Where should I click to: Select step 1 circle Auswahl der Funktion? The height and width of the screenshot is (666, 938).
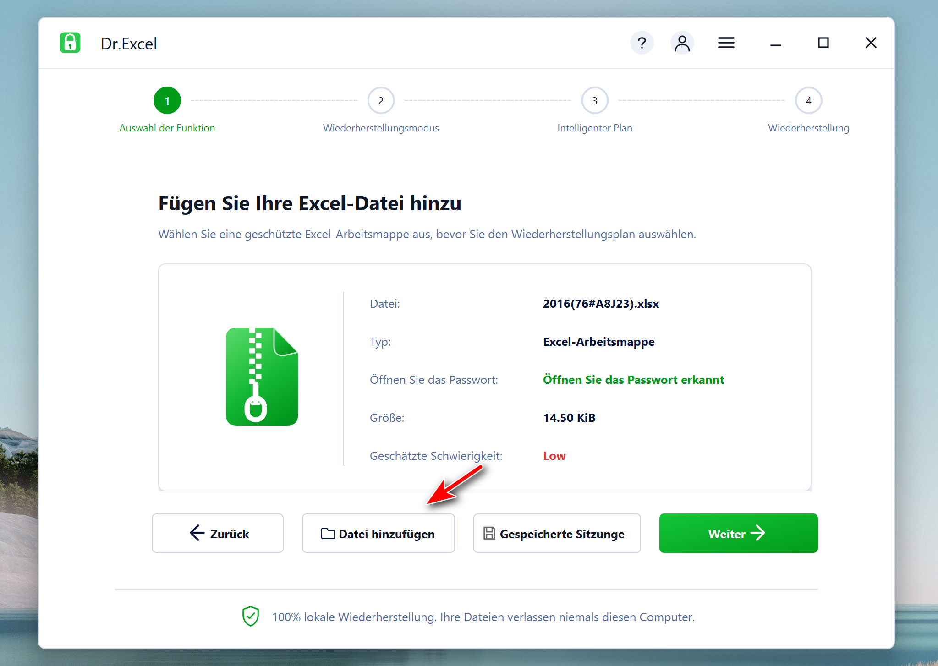tap(167, 100)
